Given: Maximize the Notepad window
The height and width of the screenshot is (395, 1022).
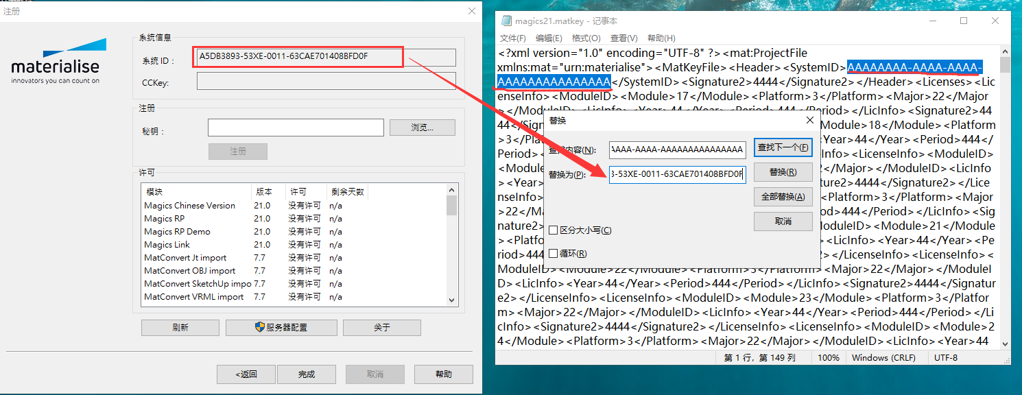Looking at the screenshot, I should (964, 21).
